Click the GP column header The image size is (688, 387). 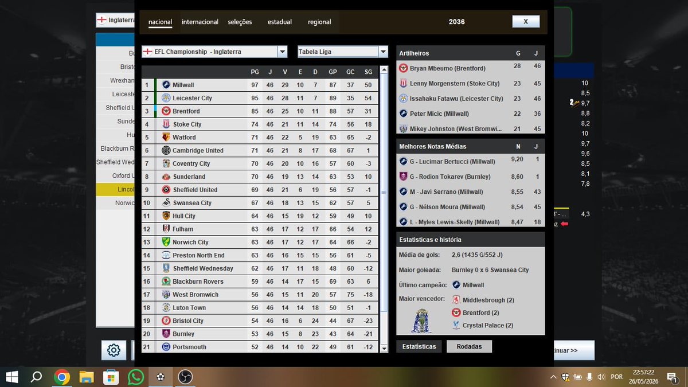(x=333, y=72)
